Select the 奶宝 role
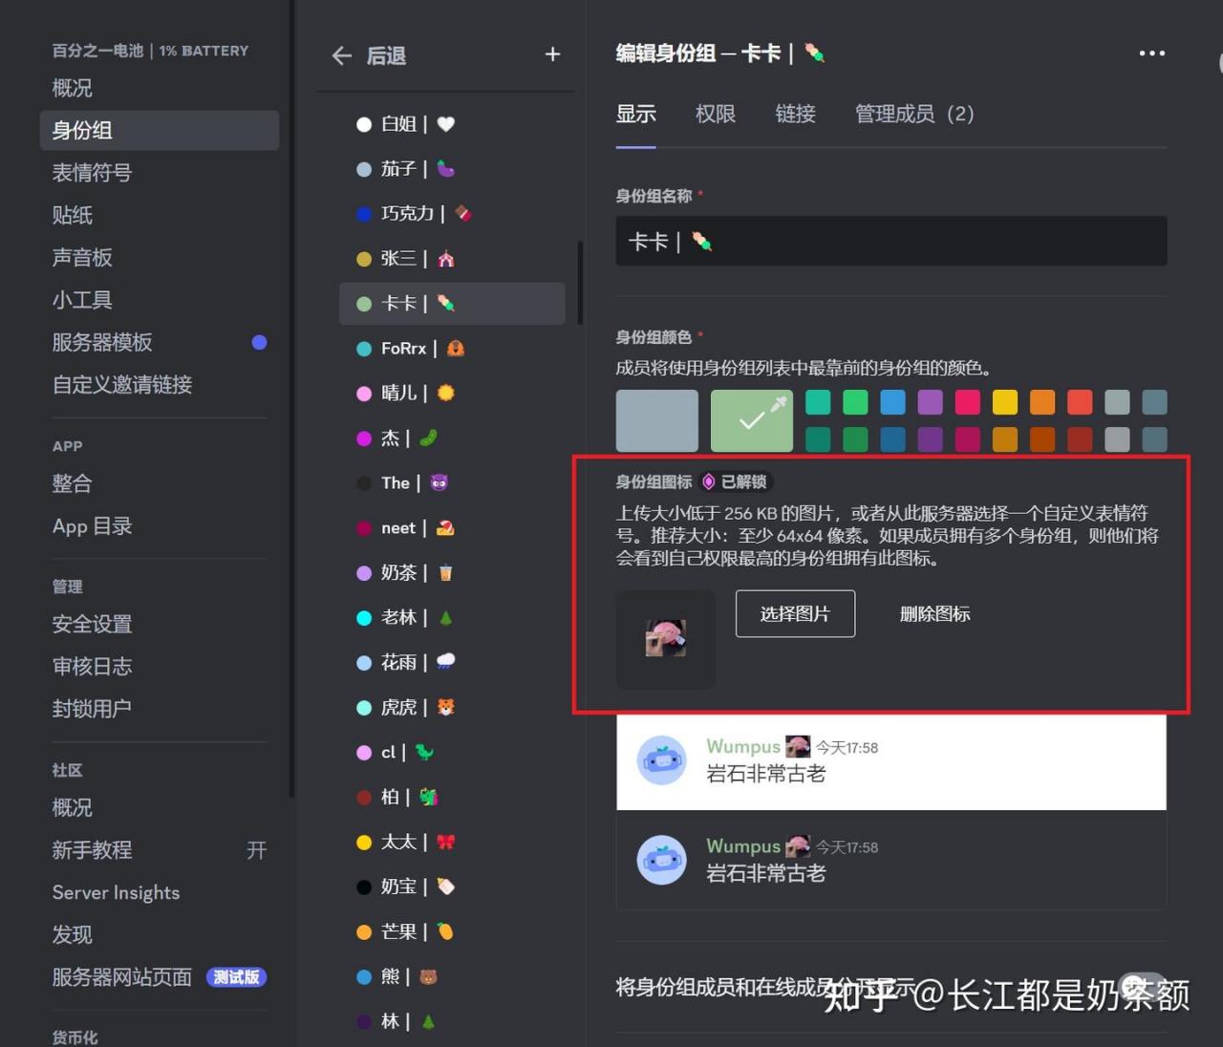This screenshot has width=1223, height=1047. point(452,887)
